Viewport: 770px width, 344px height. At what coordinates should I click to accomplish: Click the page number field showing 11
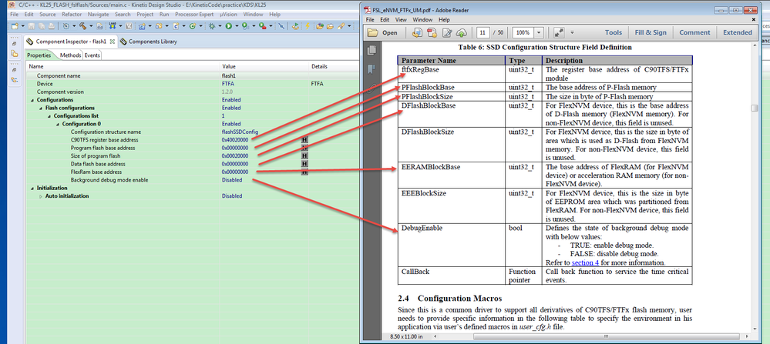point(483,32)
